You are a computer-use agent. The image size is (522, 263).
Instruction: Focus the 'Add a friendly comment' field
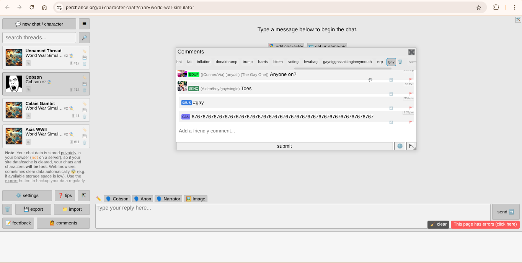295,131
